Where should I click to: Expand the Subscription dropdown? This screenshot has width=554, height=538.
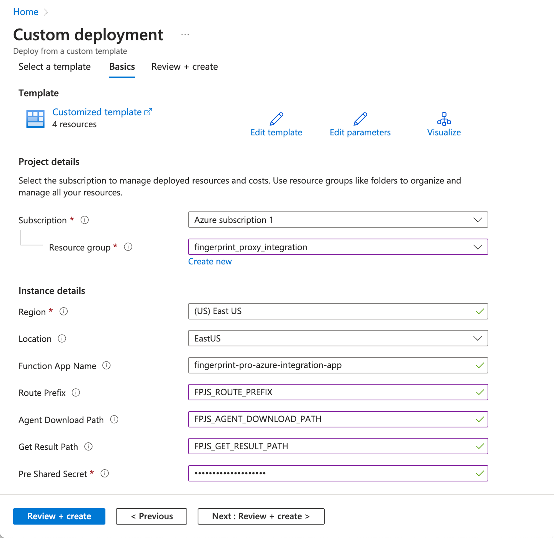(338, 220)
